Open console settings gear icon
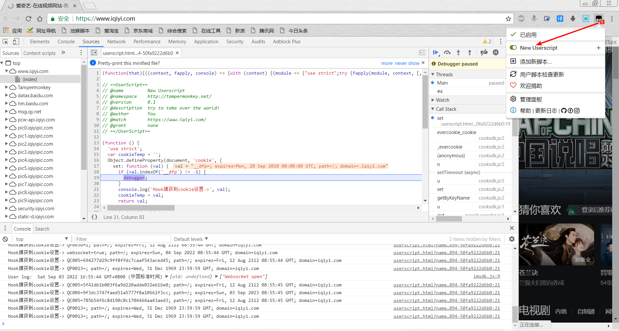Image resolution: width=619 pixels, height=331 pixels. tap(512, 239)
